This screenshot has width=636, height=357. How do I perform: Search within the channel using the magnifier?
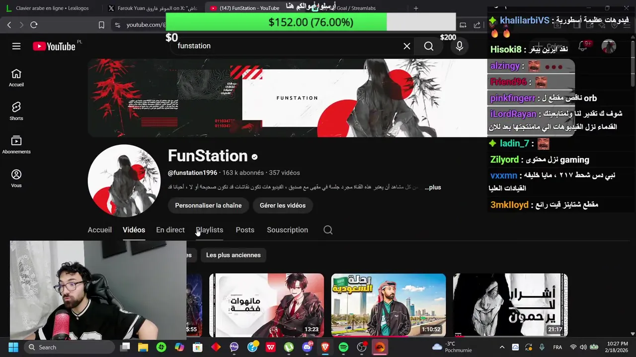(328, 230)
